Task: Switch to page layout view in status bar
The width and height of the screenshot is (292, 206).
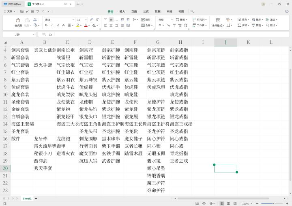Action: 228,204
